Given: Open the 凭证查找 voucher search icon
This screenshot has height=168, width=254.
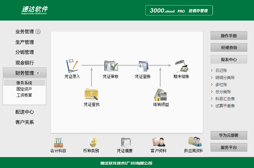Looking at the screenshot, I should point(91,94).
